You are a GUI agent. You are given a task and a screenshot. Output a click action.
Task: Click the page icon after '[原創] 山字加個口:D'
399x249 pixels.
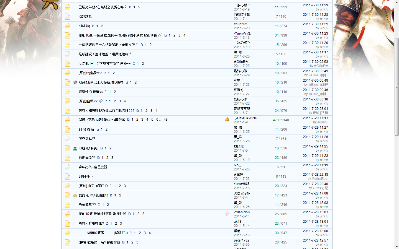tap(111, 186)
